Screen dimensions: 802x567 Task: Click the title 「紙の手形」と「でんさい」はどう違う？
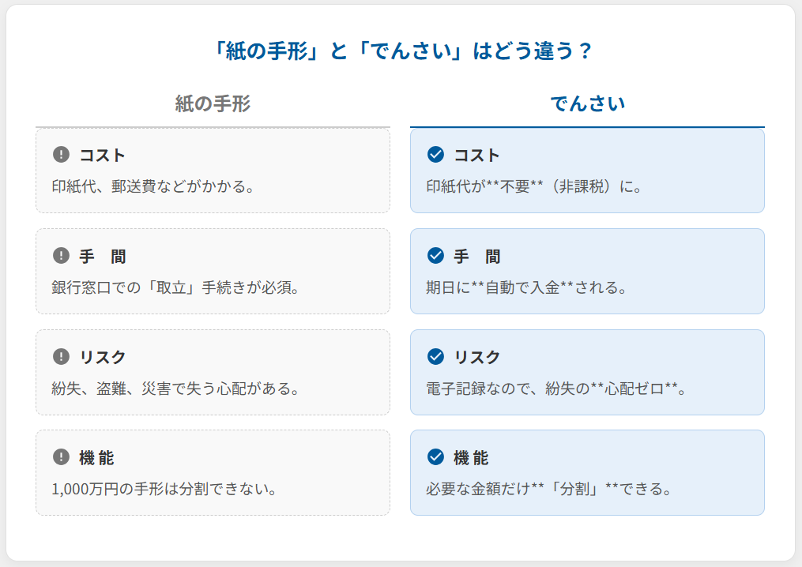tap(401, 51)
